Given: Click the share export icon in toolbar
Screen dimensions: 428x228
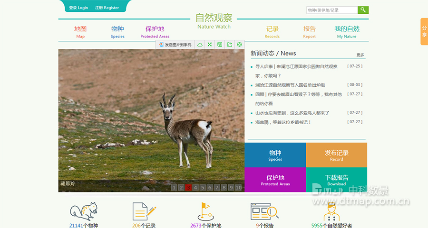Looking at the screenshot, I should click(x=230, y=45).
